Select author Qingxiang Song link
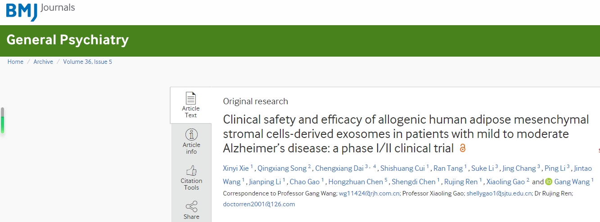 [x=281, y=169]
